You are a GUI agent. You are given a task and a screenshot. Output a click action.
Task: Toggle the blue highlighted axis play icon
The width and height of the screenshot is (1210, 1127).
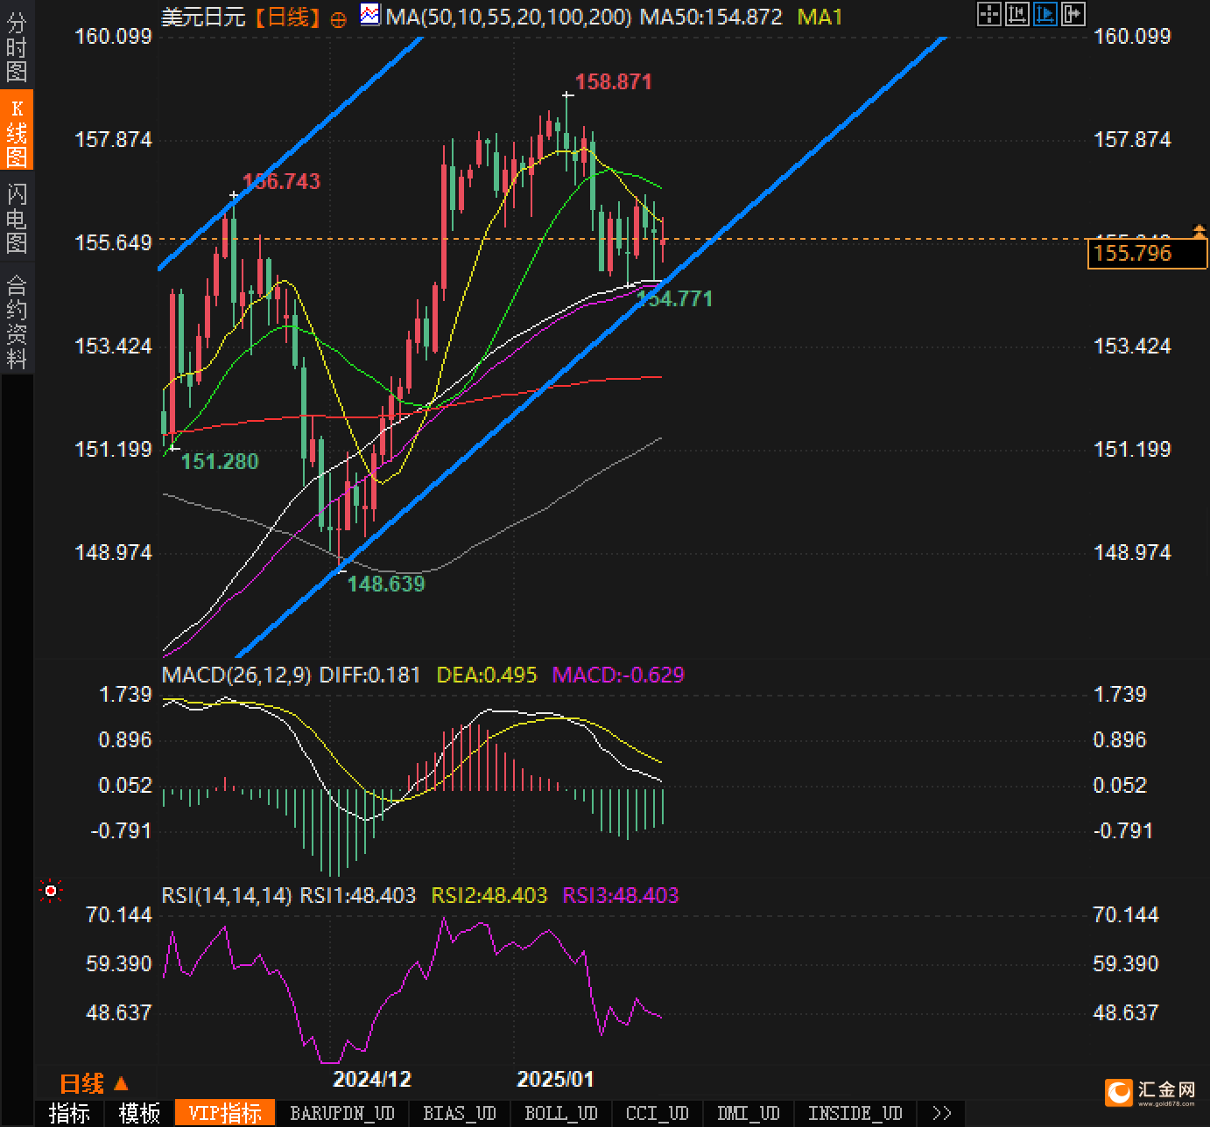point(1045,14)
